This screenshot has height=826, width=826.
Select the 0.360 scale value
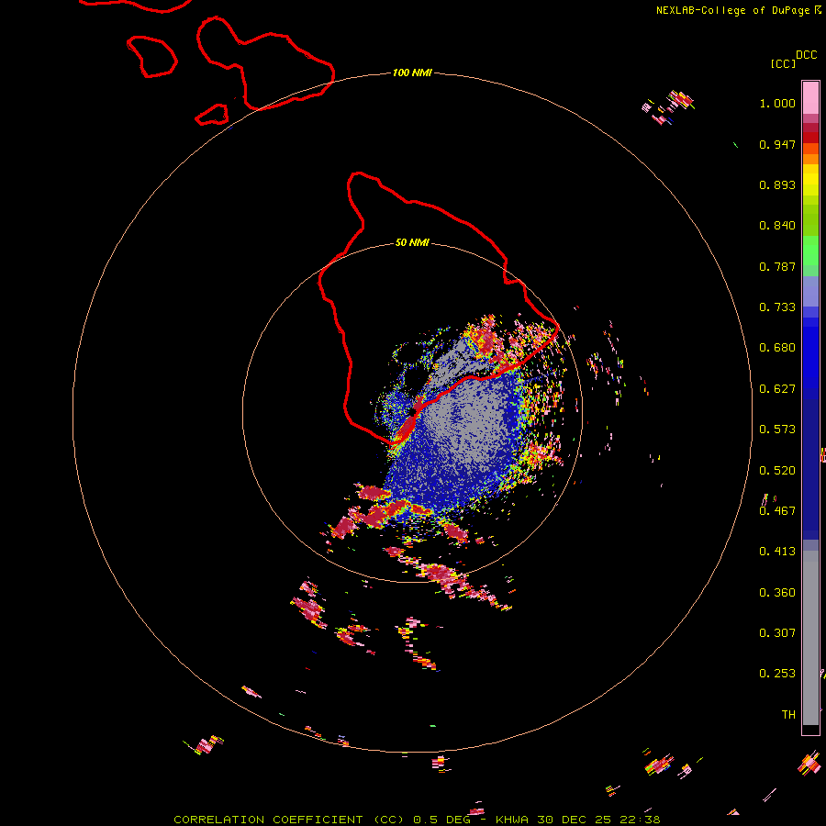point(777,593)
